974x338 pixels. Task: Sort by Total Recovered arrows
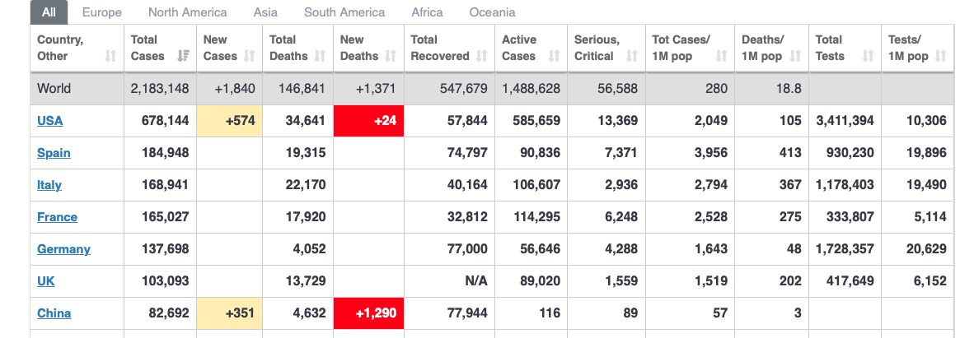coord(482,56)
